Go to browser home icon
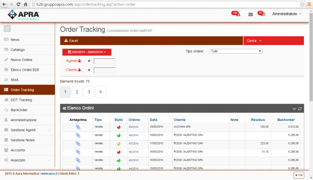Viewport: 313px width, 180px height. 25,4
